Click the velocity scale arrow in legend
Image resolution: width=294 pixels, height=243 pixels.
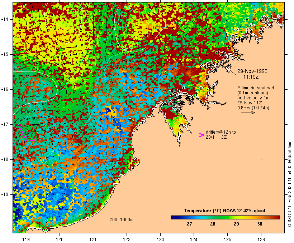click(x=248, y=113)
